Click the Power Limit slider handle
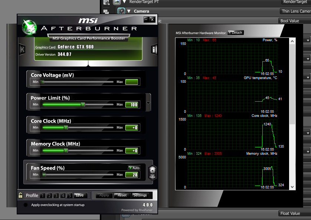Image resolution: width=311 pixels, height=220 pixels. (x=83, y=105)
